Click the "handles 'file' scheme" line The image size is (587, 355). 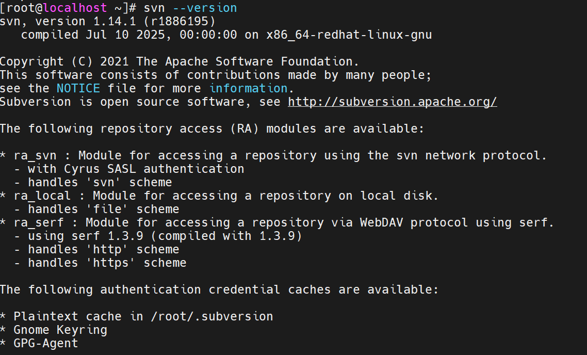click(96, 209)
